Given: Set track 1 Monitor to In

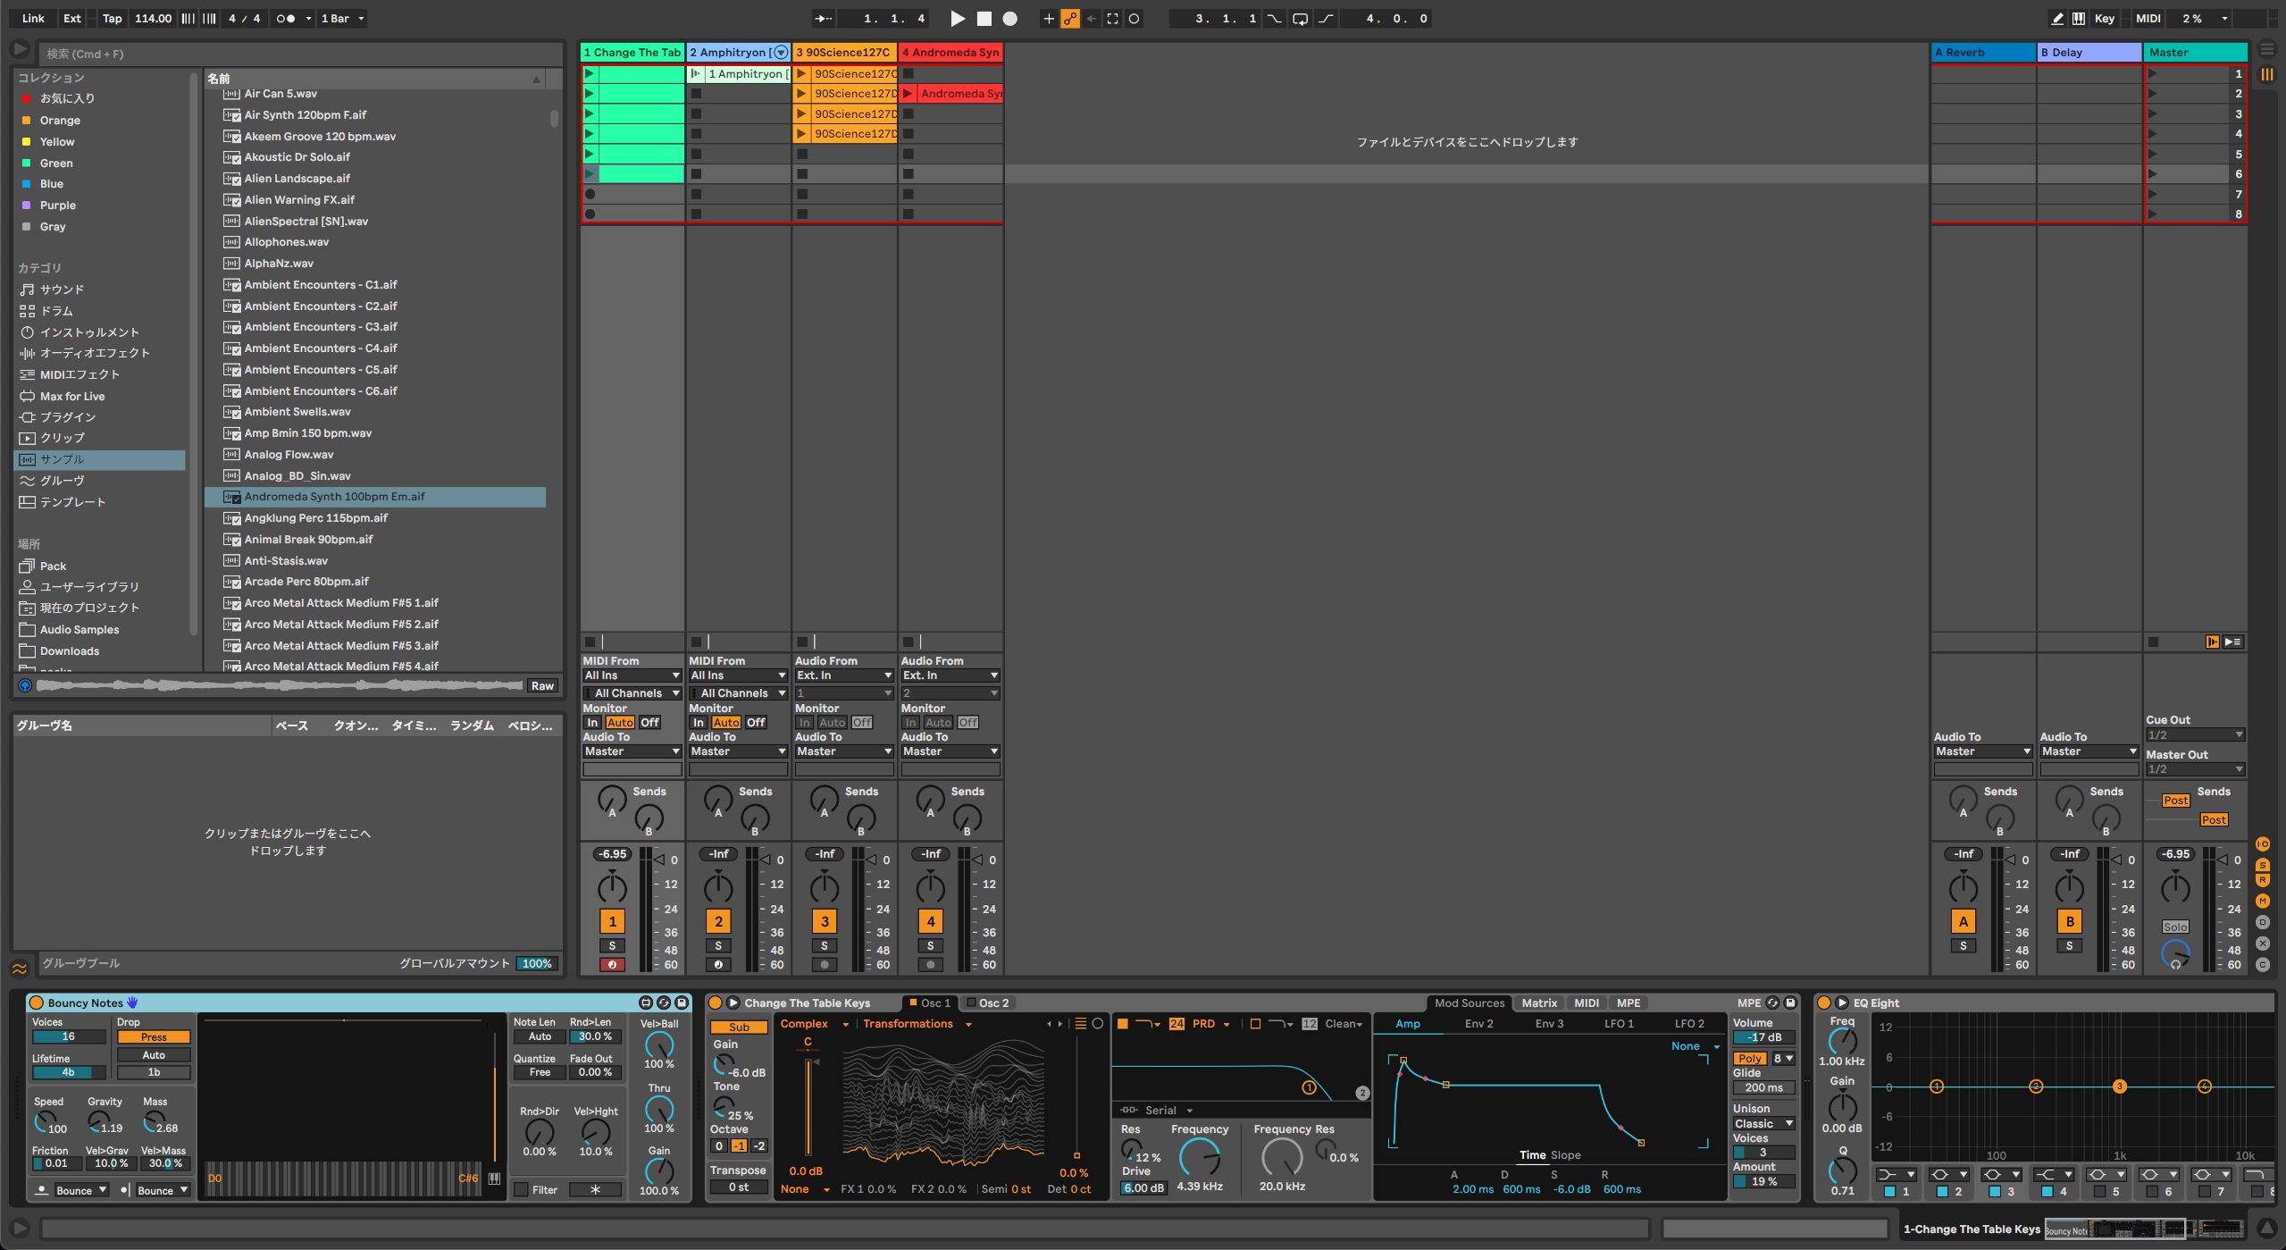Looking at the screenshot, I should click(x=592, y=722).
